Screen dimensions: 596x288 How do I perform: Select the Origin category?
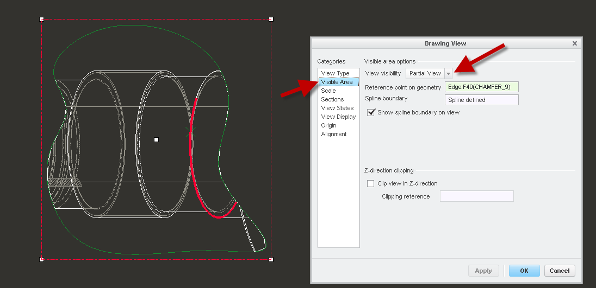329,125
